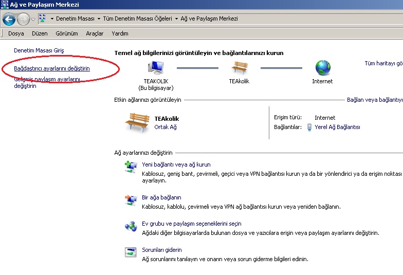Click the blue Back arrow button
The height and width of the screenshot is (275, 403).
9,19
